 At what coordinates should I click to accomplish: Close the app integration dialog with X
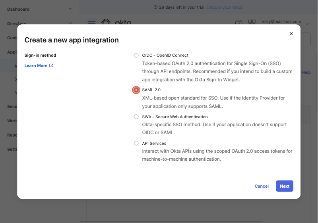[x=291, y=34]
